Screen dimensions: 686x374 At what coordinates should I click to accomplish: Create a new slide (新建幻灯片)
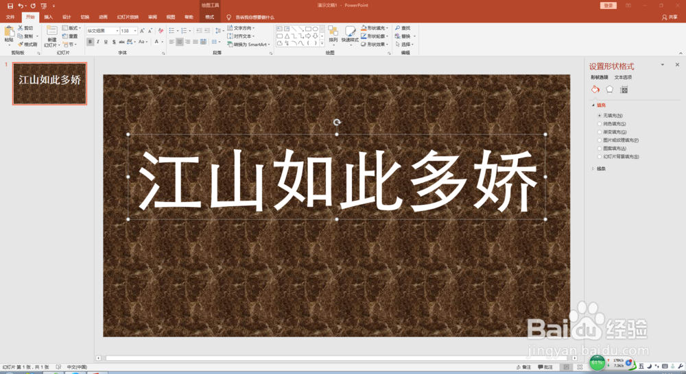click(51, 37)
